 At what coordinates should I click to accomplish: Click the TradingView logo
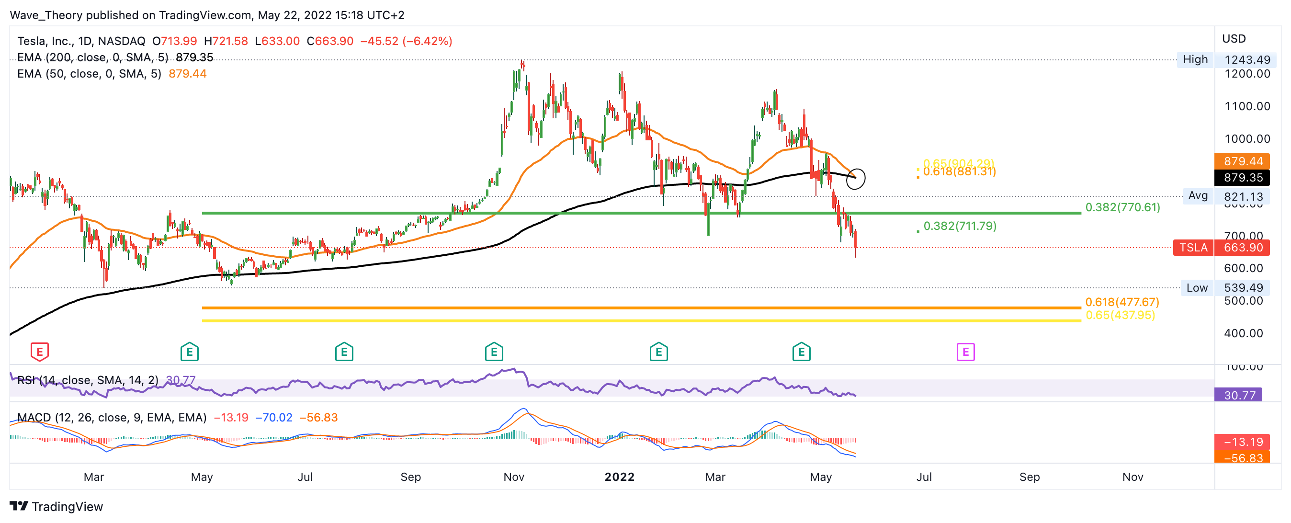(x=56, y=506)
